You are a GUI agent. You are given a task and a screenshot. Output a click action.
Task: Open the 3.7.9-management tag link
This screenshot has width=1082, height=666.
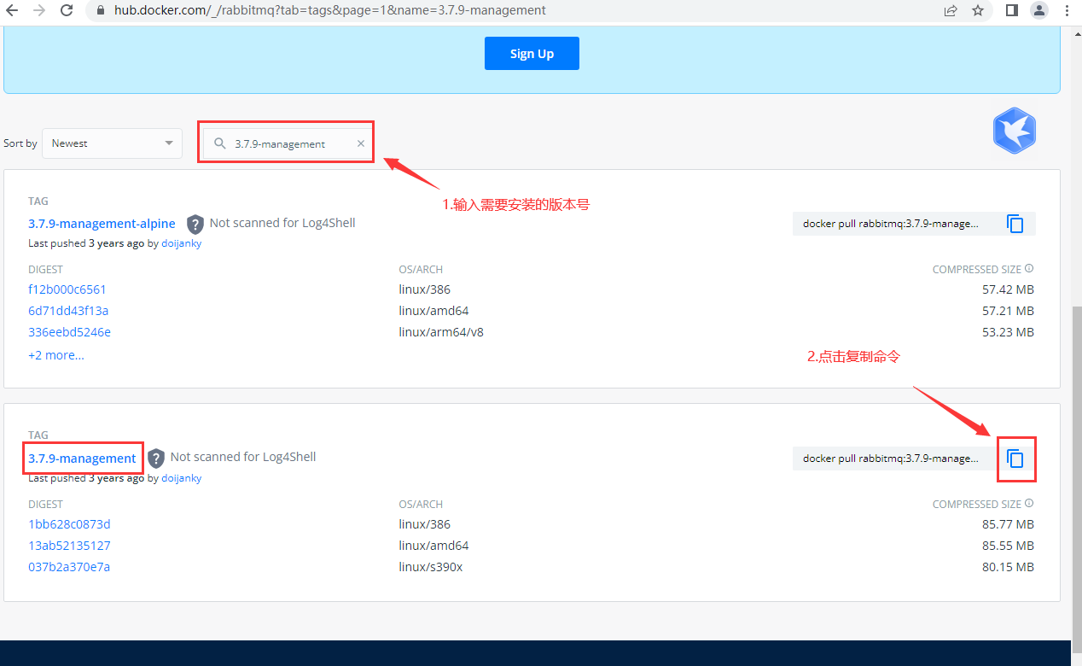click(82, 459)
